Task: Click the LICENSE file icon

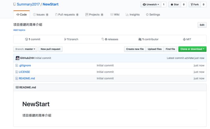Action: click(x=17, y=72)
